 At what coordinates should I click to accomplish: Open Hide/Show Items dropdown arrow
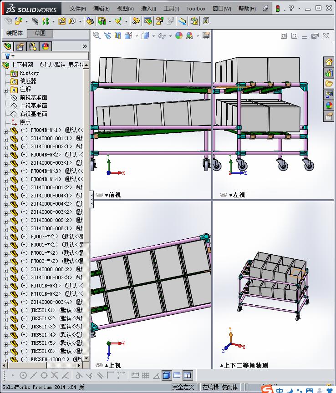(170, 36)
